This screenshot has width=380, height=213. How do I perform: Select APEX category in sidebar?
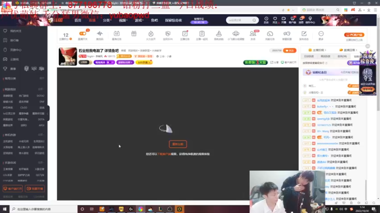pos(41,125)
